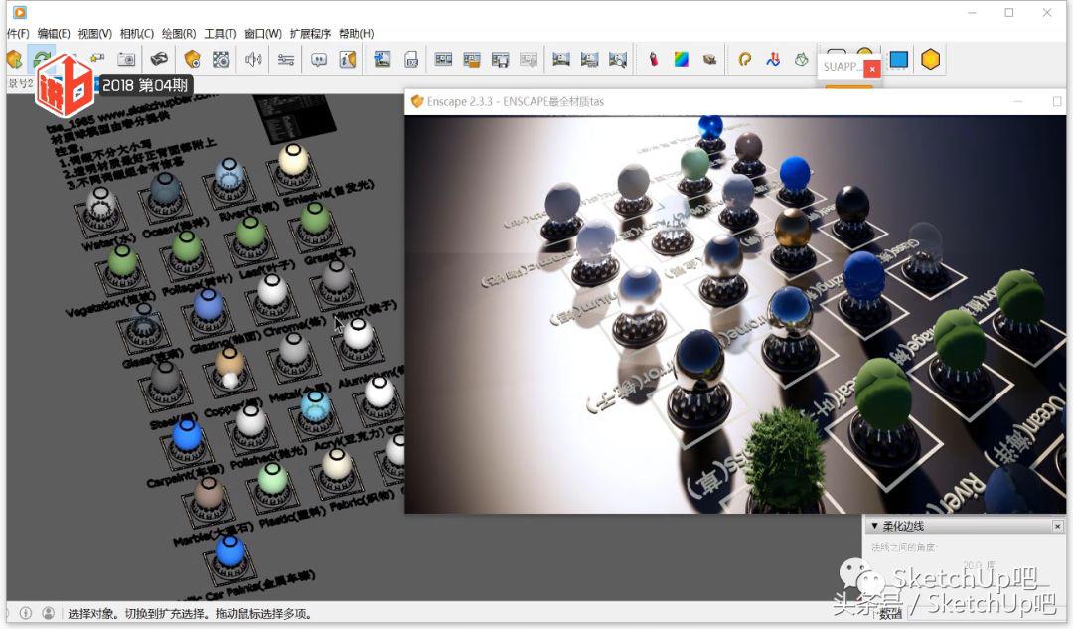The image size is (1073, 629).
Task: Open the 扩展程序 extensions menu
Action: tap(310, 34)
